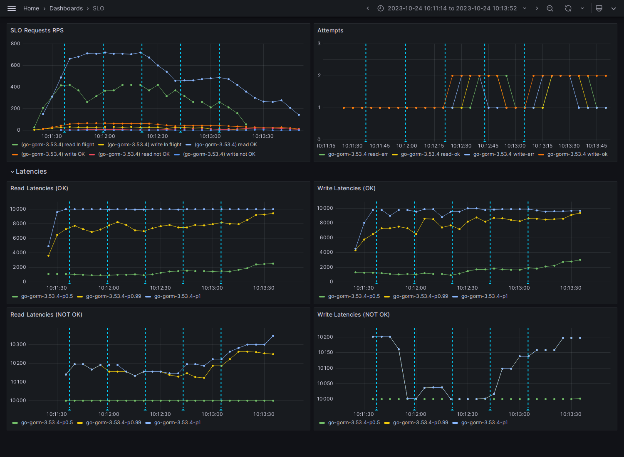The image size is (624, 457).
Task: Toggle write-err series in Attempts legend
Action: coord(504,154)
